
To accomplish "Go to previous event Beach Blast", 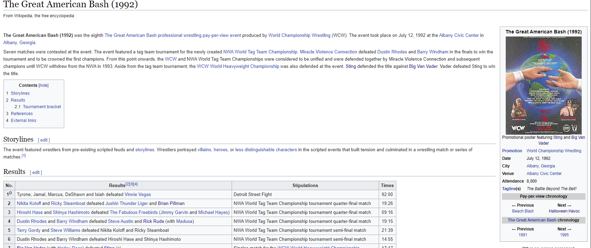I will [523, 211].
